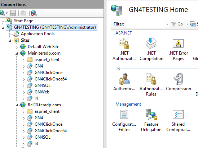
Task: Expand GN4 under Main.teradp.com
Action: pyautogui.click(x=23, y=66)
